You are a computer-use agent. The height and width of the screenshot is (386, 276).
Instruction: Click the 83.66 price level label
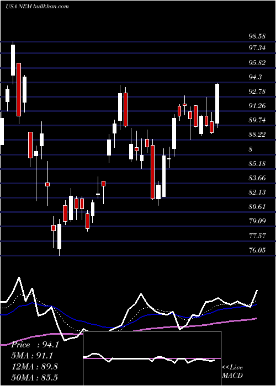(x=257, y=178)
